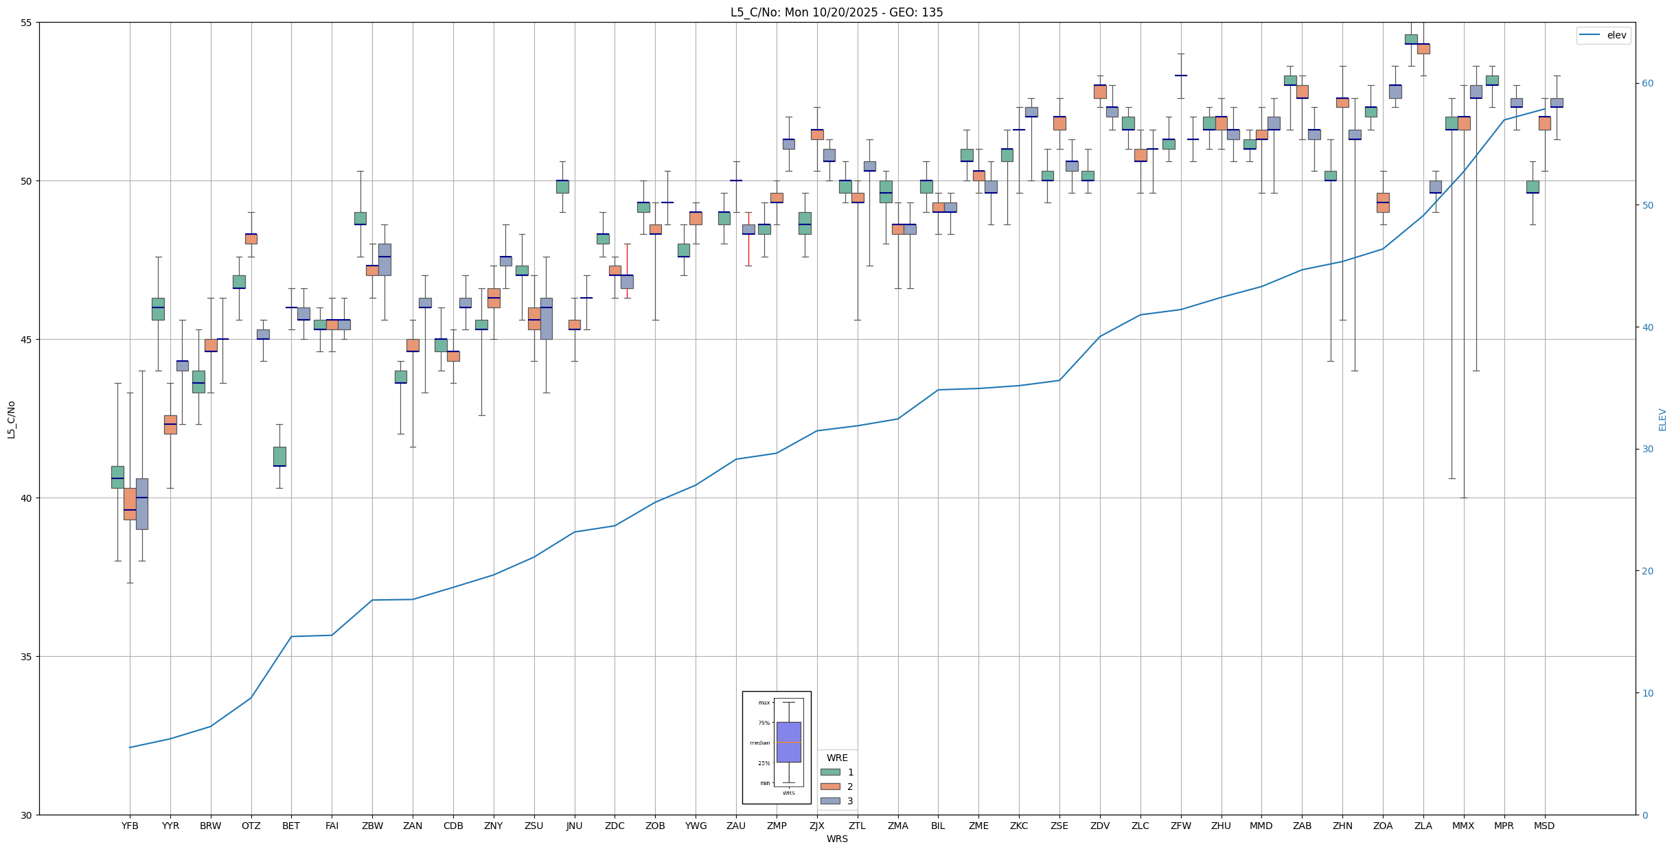Click the purple box in the boxplot key
This screenshot has width=1674, height=851.
[788, 742]
